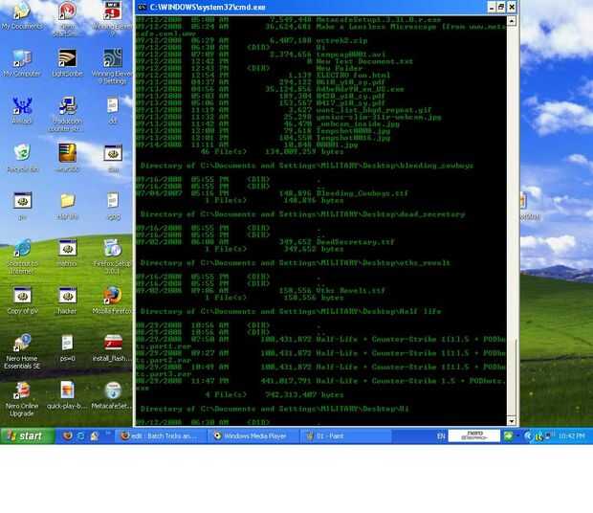The height and width of the screenshot is (513, 593).
Task: Launch Winning Eleven 9 game shortcut
Action: [112, 17]
